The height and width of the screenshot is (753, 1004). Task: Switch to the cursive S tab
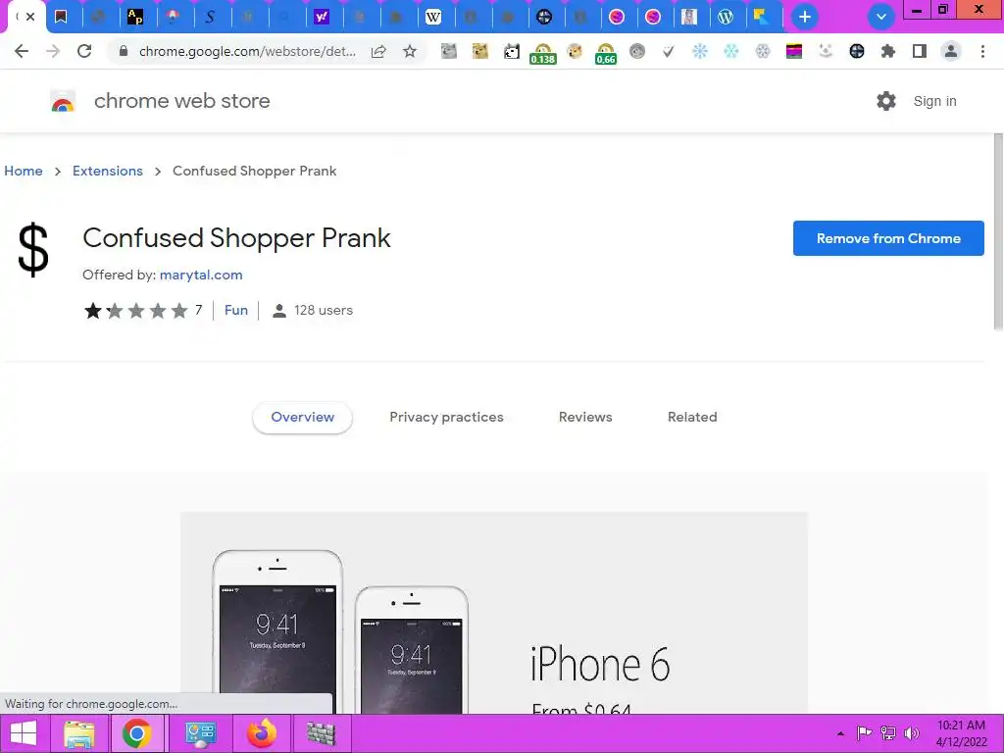210,17
